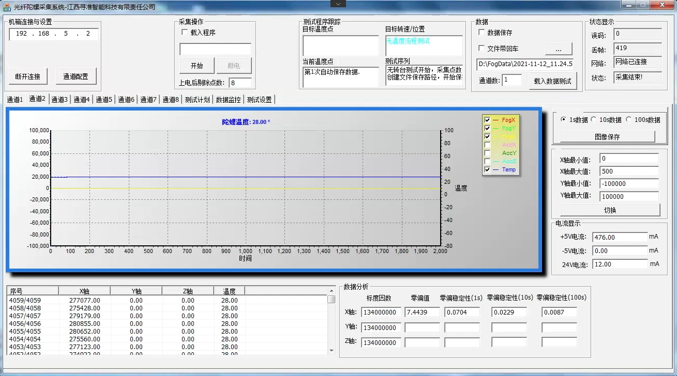Screen dimensions: 677x376
Task: Click the browse button labeled "..."
Action: point(559,50)
